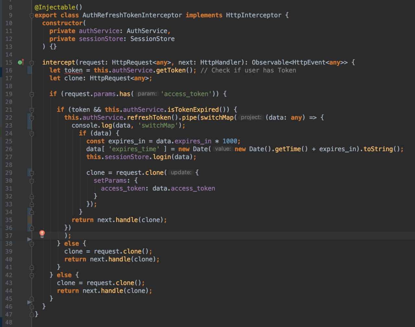Image resolution: width=415 pixels, height=327 pixels.
Task: Fold the setParams object on line 30
Action: tap(32, 181)
